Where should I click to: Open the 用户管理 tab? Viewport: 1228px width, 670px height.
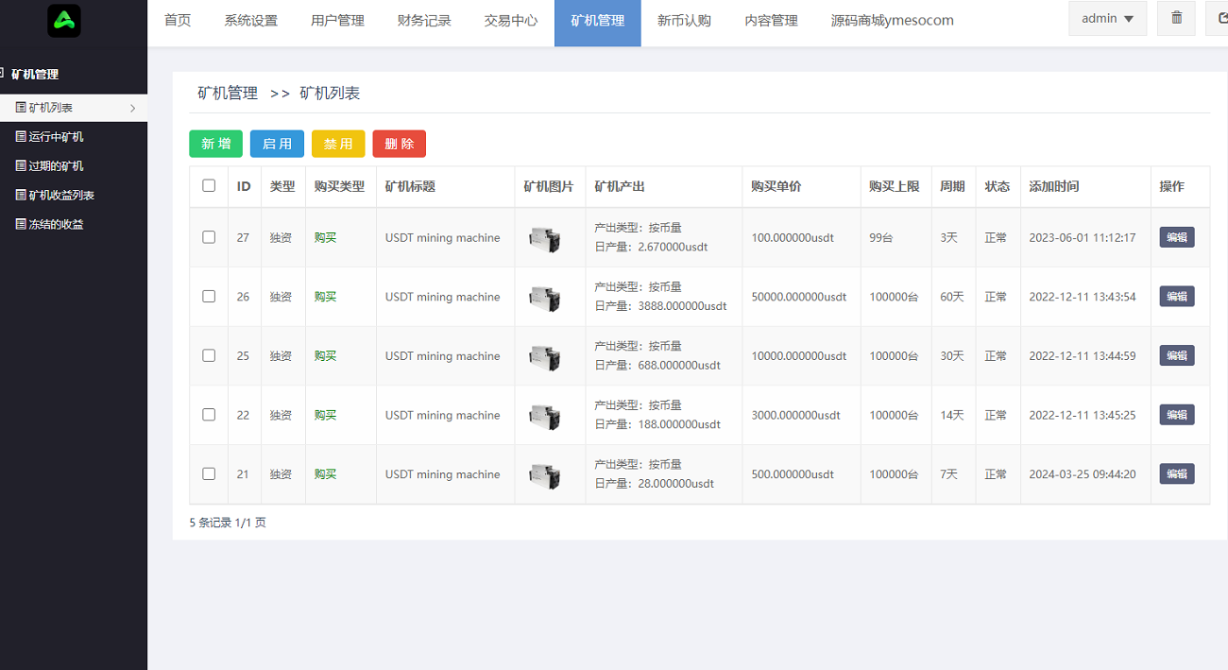point(337,21)
